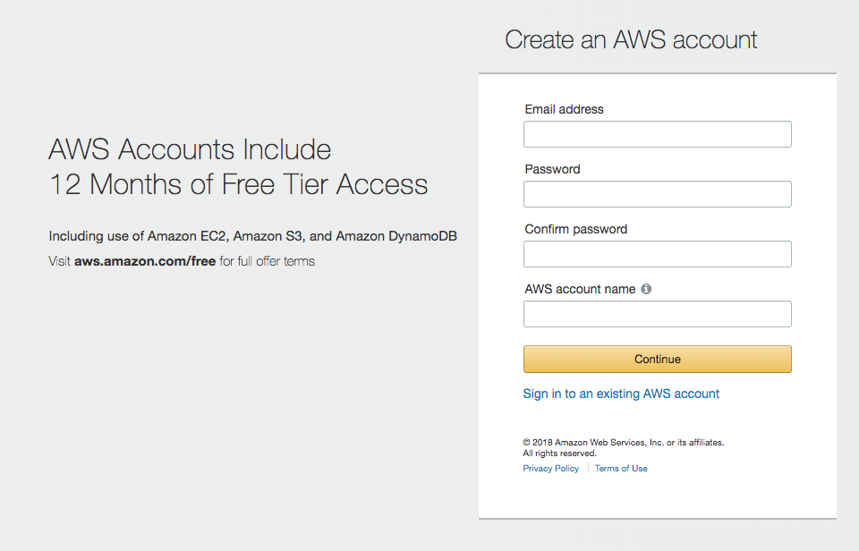Click the 12 Months Free Tier headline
Image resolution: width=859 pixels, height=551 pixels.
point(238,184)
